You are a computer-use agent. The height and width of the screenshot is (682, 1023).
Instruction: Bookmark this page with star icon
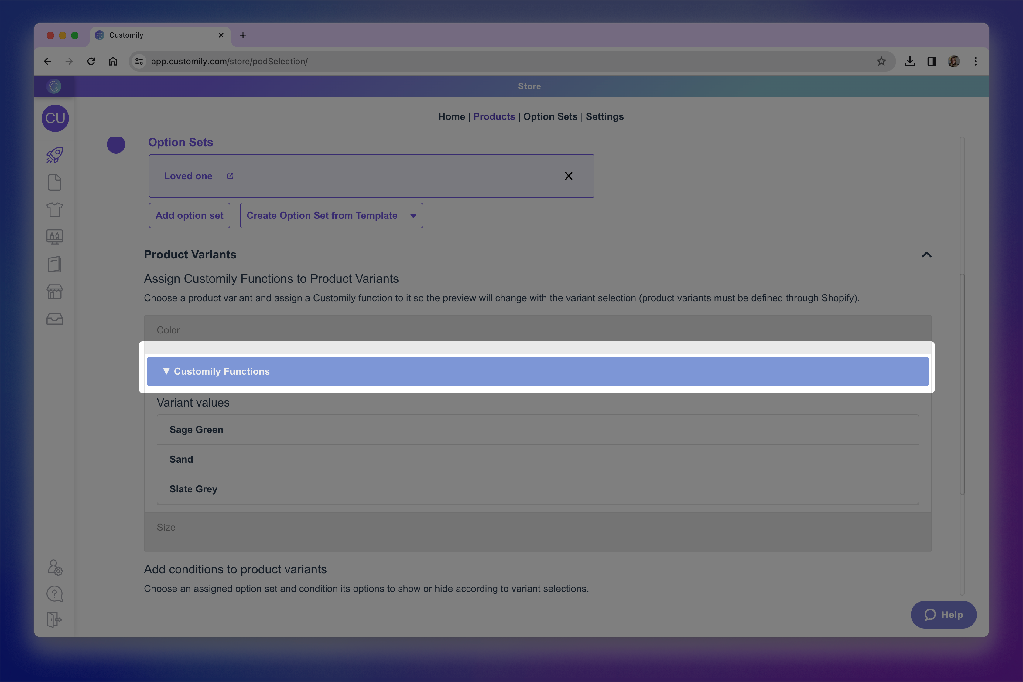pos(881,61)
